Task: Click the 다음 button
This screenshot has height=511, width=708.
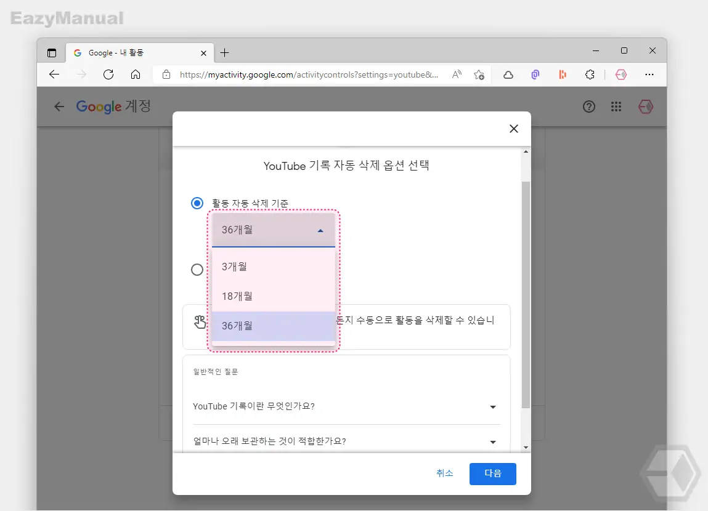Action: click(492, 473)
